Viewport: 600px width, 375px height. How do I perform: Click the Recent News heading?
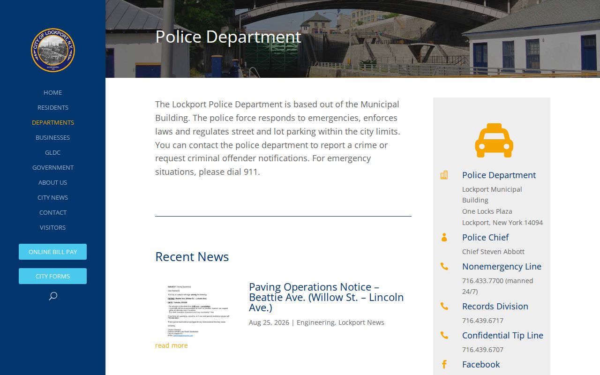[192, 256]
